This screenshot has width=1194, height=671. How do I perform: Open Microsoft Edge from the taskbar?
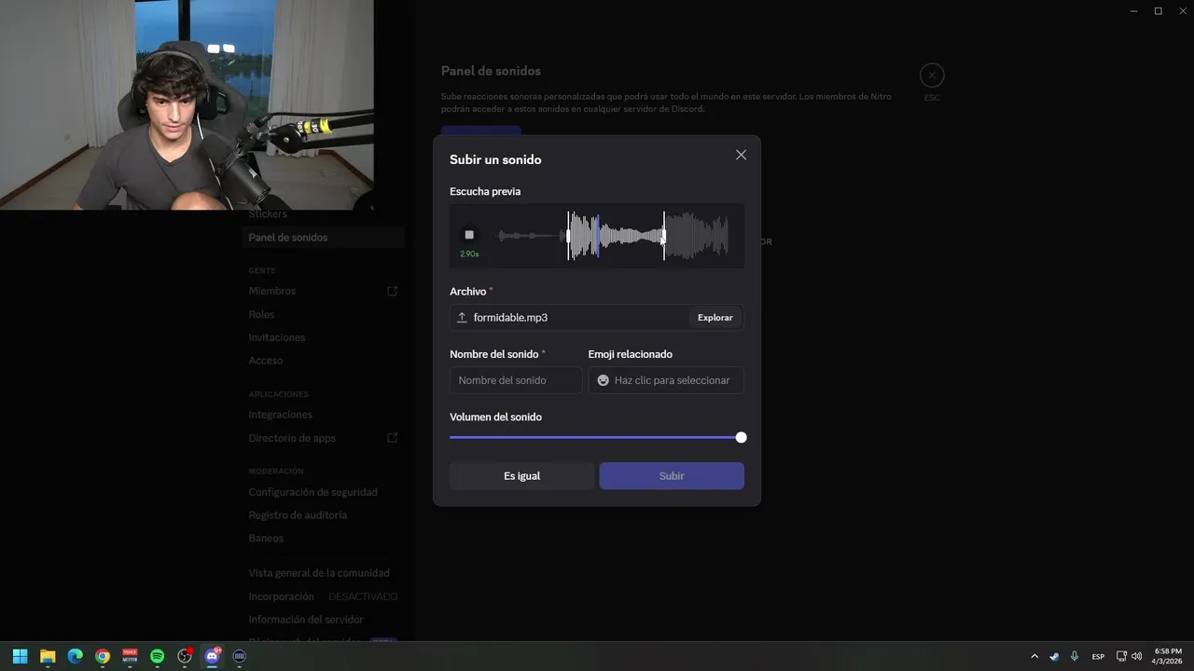coord(75,656)
